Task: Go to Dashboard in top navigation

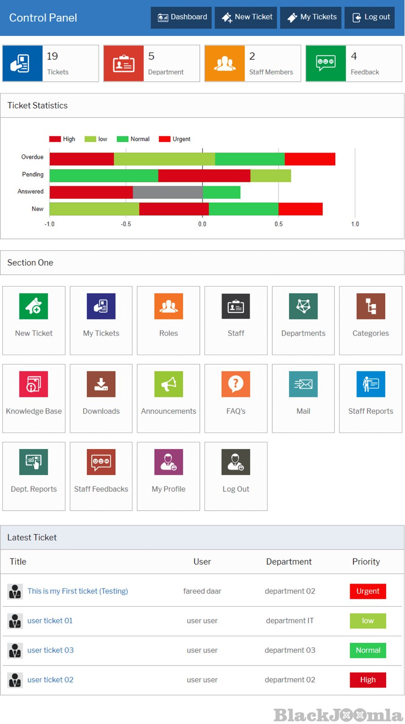Action: pyautogui.click(x=181, y=18)
